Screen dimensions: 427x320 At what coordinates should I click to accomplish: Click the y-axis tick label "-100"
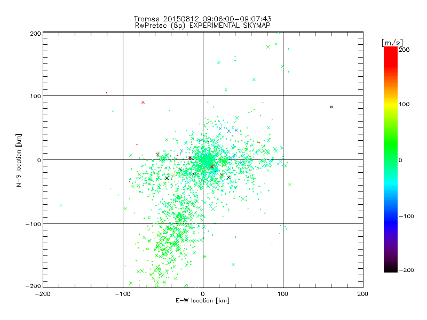[x=33, y=224]
